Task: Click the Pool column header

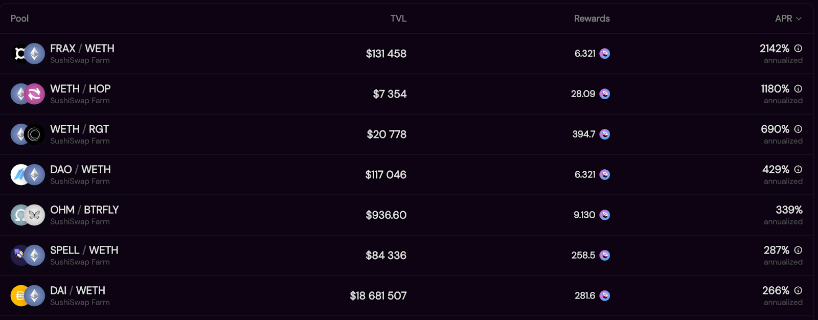Action: [x=19, y=18]
